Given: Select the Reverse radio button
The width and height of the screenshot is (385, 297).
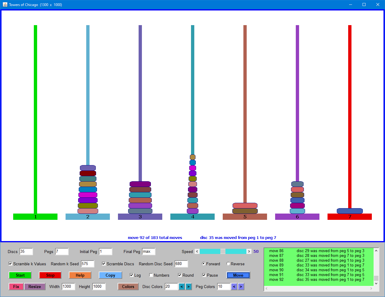Looking at the screenshot, I should pyautogui.click(x=228, y=264).
